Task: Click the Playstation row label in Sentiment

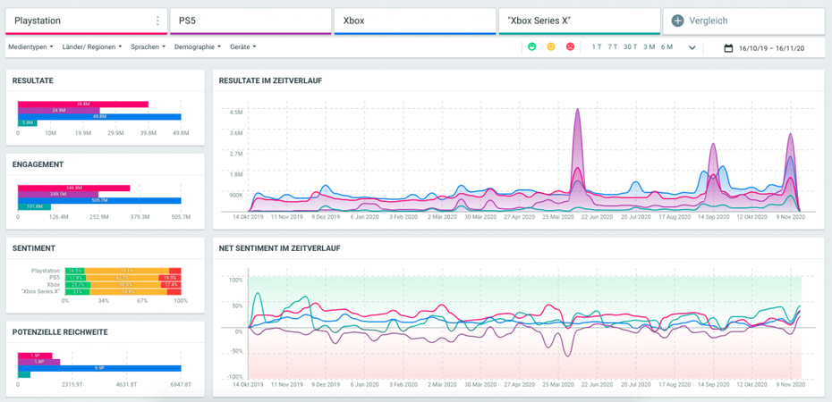Action: [x=46, y=271]
